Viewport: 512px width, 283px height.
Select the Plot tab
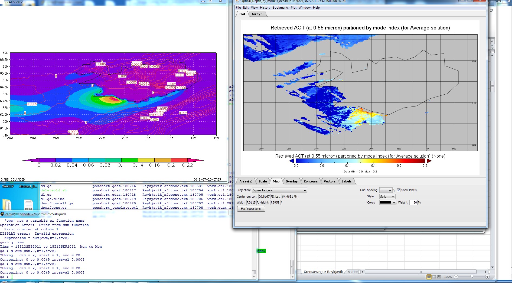coord(242,14)
